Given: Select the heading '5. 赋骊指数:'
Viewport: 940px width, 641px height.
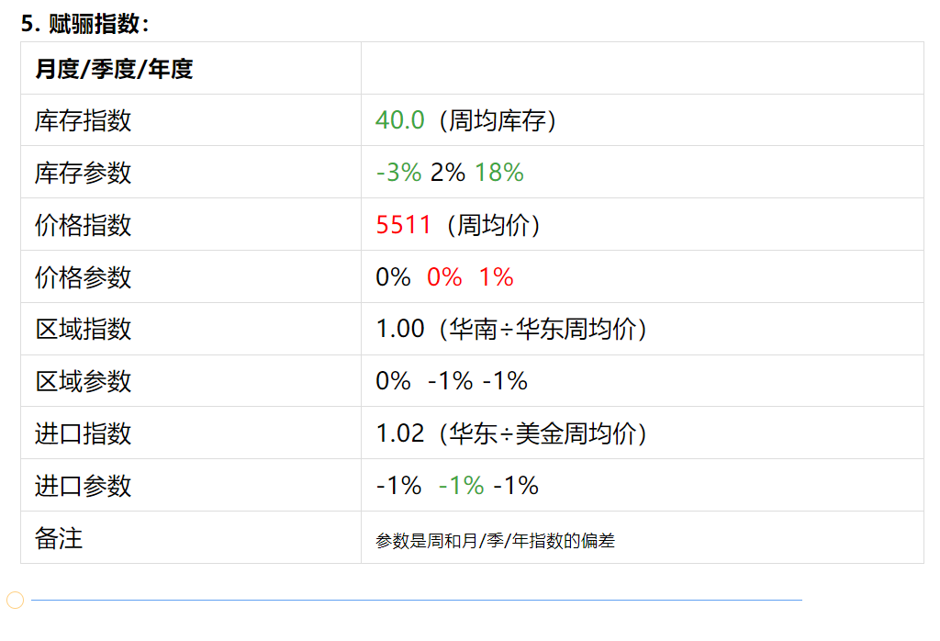Looking at the screenshot, I should click(x=84, y=24).
